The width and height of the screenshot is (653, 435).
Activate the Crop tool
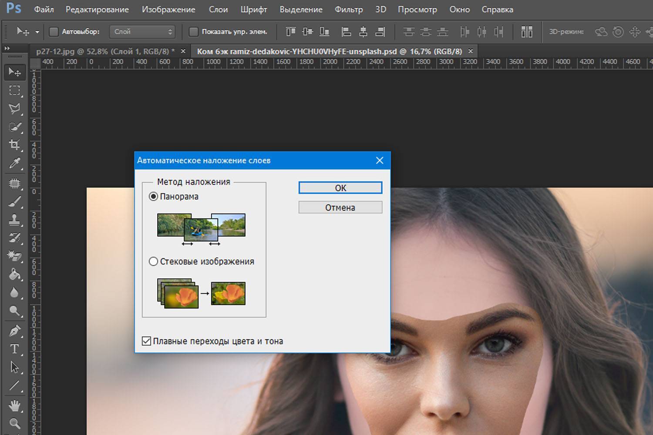pyautogui.click(x=15, y=145)
